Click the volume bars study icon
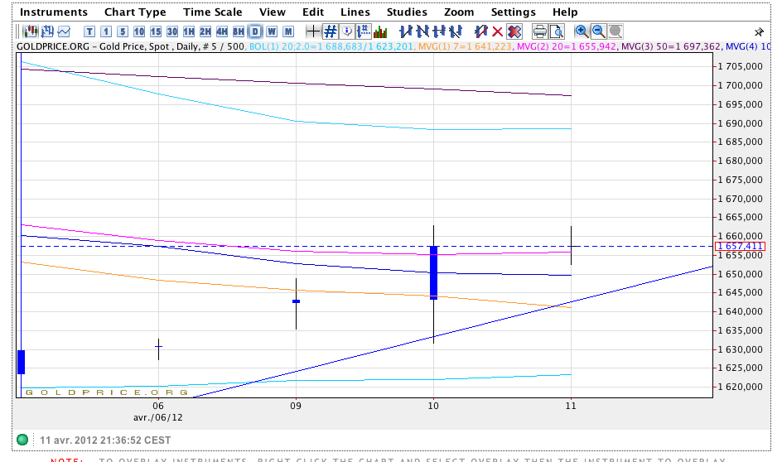The width and height of the screenshot is (782, 462). pyautogui.click(x=380, y=31)
